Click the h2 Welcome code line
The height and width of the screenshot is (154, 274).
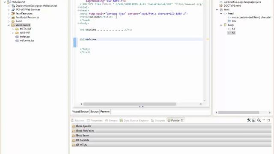(88, 39)
